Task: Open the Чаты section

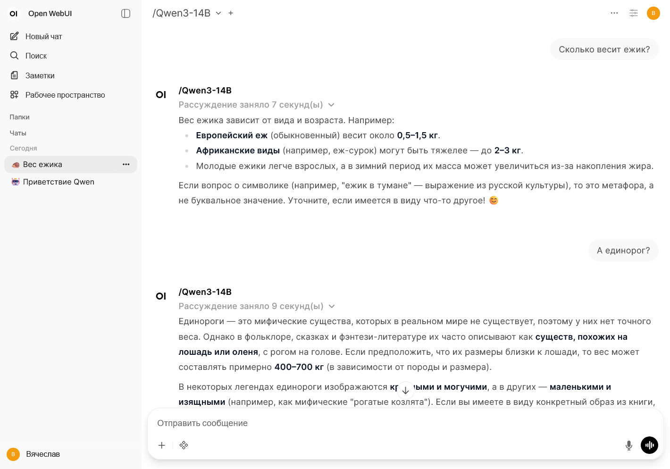Action: tap(18, 133)
